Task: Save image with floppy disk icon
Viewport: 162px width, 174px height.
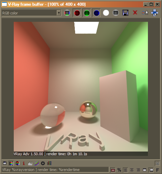Action: coord(125,13)
